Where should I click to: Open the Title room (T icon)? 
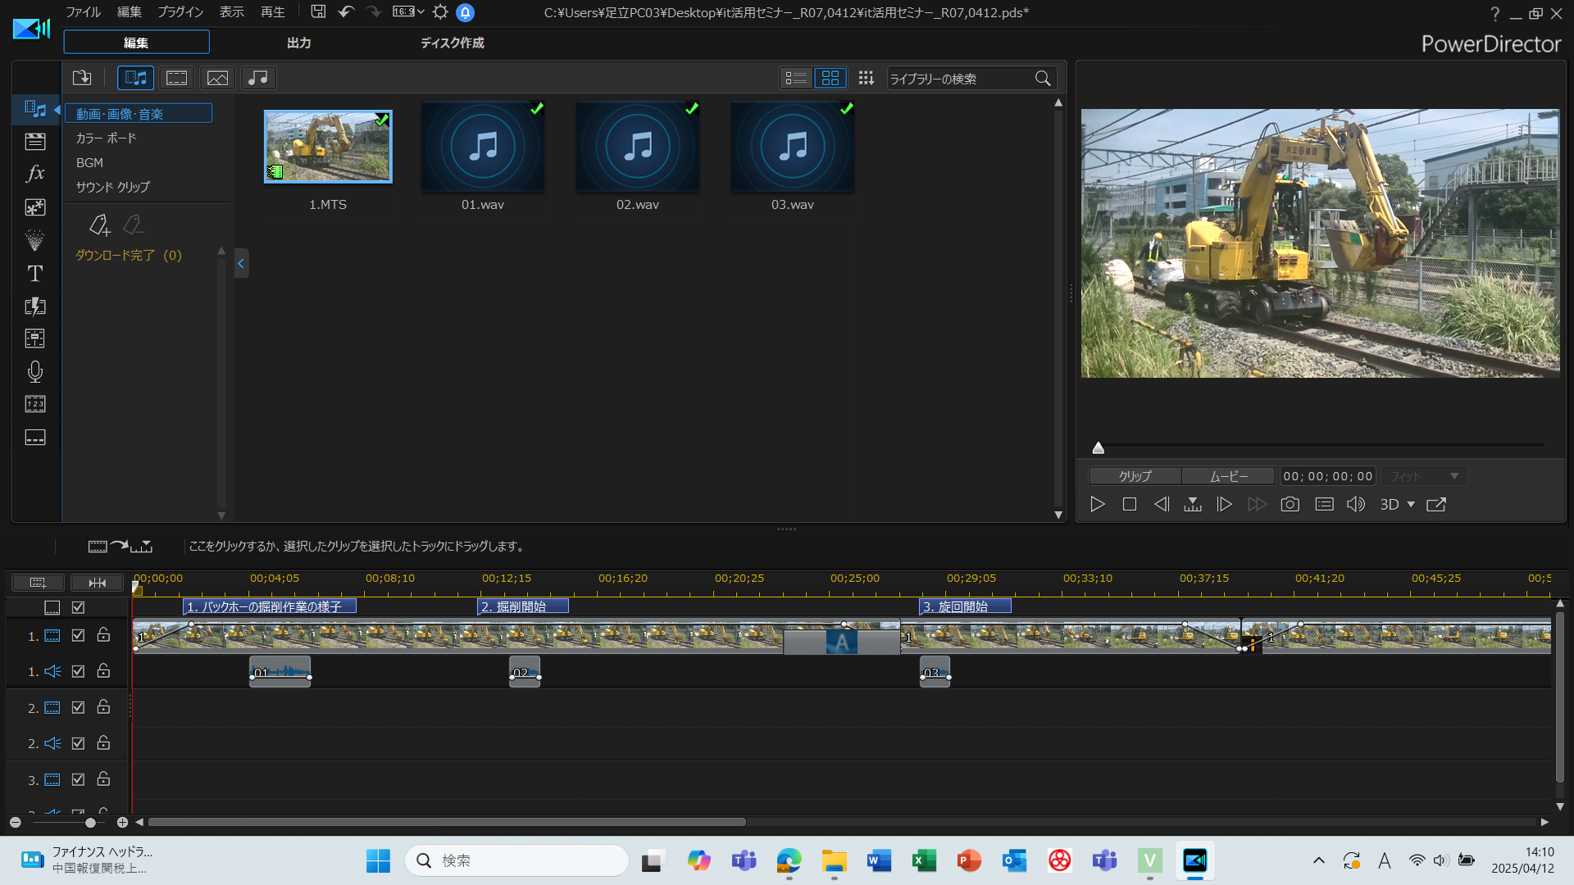click(34, 274)
